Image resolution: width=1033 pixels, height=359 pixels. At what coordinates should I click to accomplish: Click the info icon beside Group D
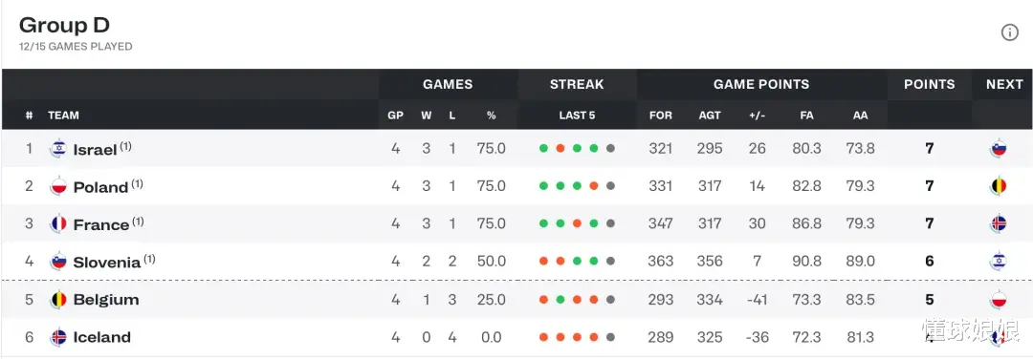1009,32
